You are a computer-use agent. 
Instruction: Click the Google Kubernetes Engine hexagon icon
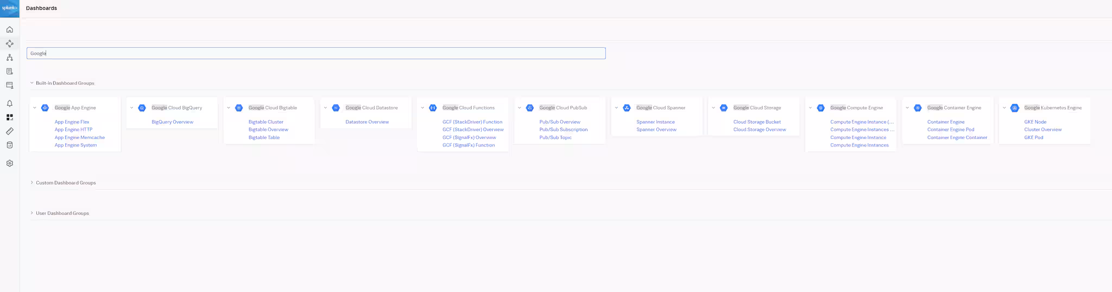click(x=1014, y=108)
